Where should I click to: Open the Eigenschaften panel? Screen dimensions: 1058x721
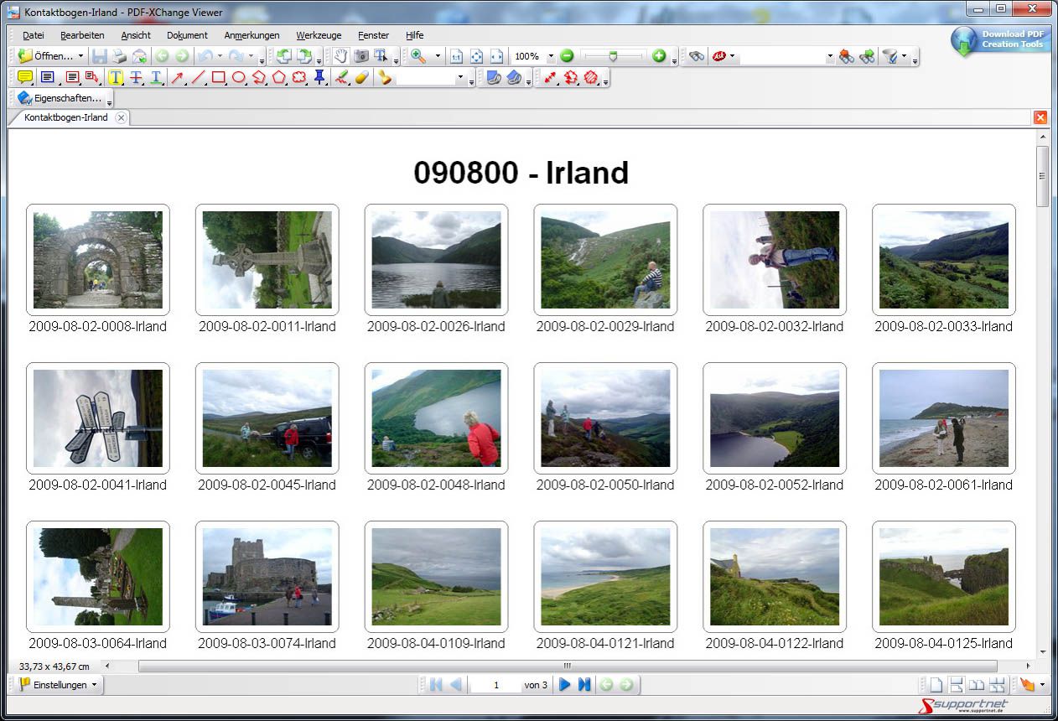[x=62, y=98]
